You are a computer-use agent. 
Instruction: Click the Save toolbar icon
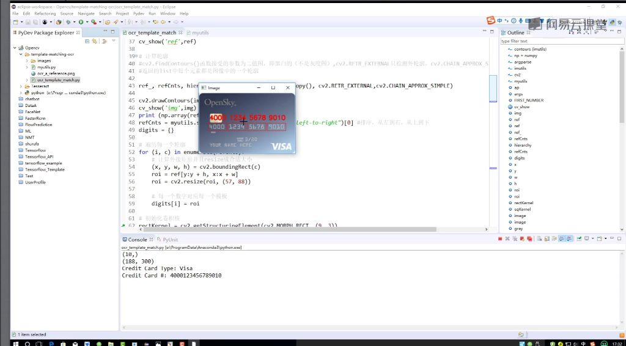coord(28,22)
